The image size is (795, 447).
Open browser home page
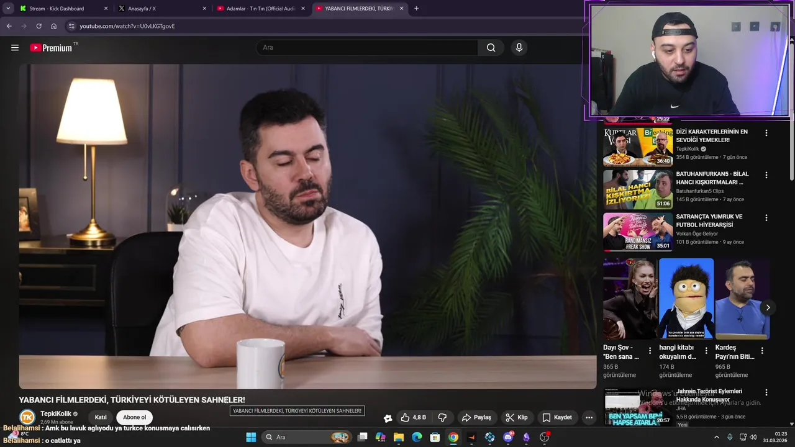click(53, 26)
